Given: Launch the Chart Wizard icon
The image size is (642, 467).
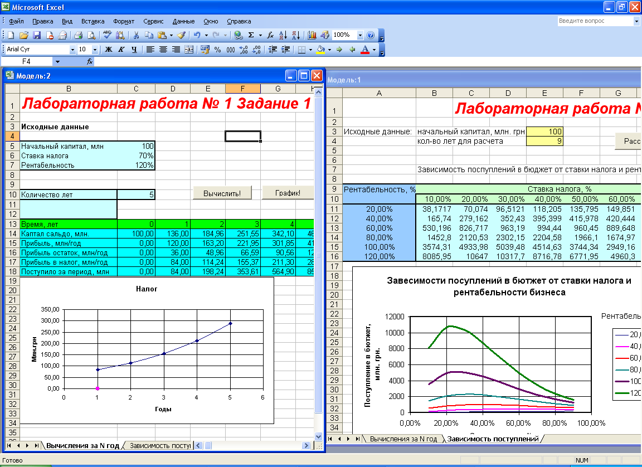Looking at the screenshot, I should coord(312,35).
